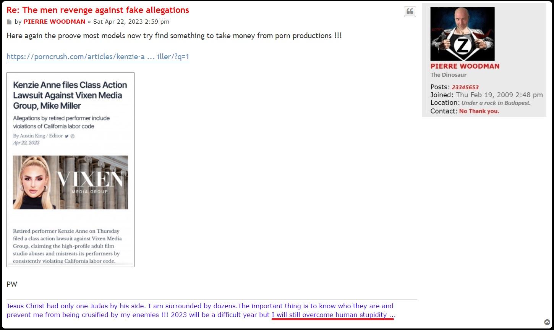Click the Vixen Media Group banner photo
The image size is (554, 330).
pos(70,182)
